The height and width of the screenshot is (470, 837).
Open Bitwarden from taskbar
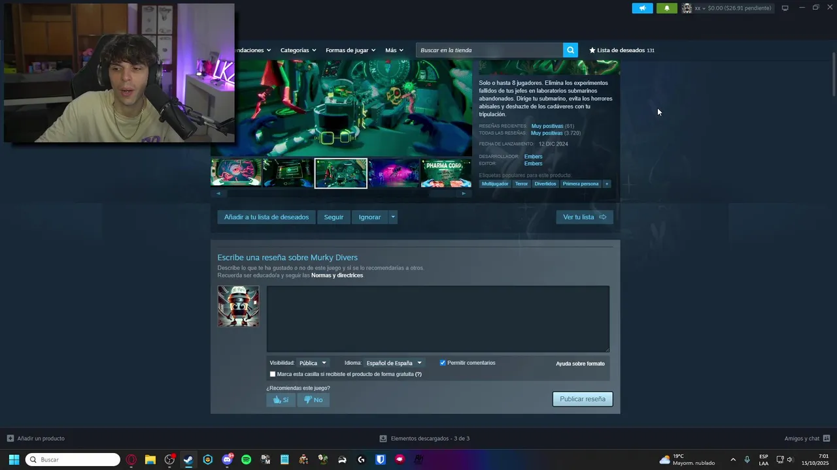pyautogui.click(x=381, y=460)
